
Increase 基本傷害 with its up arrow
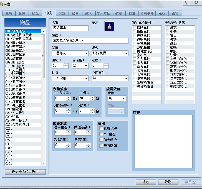[68, 131]
